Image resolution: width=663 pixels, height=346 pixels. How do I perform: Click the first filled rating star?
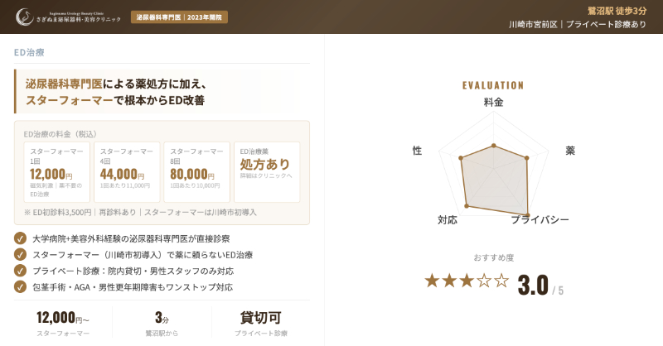click(x=432, y=281)
